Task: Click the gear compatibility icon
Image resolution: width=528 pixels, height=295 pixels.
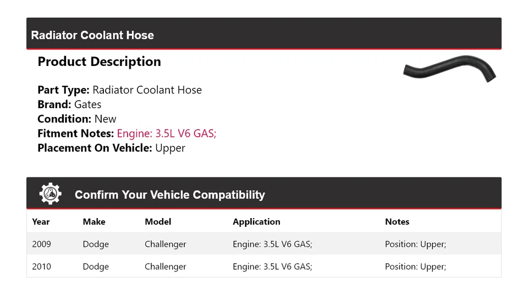Action: 50,194
